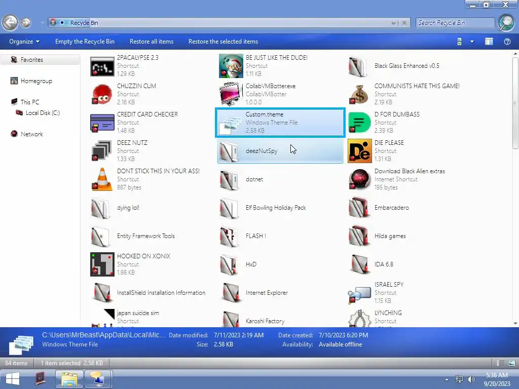The image size is (519, 389).
Task: Clear the address bar refresh X button
Action: pyautogui.click(x=404, y=23)
